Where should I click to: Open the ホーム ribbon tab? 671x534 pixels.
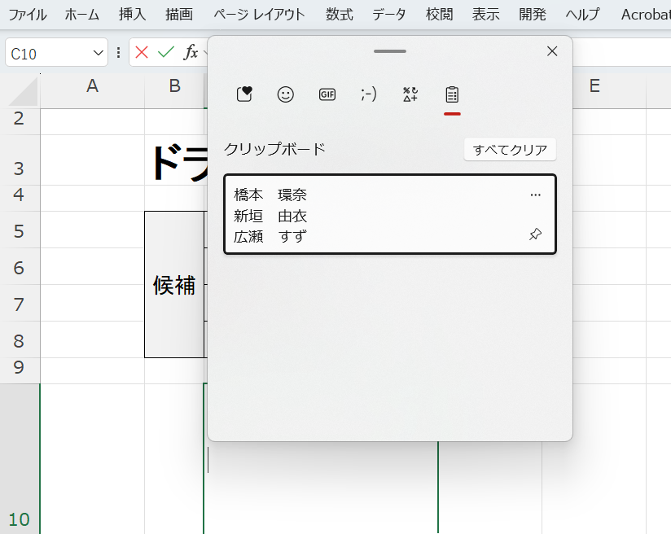click(x=82, y=14)
